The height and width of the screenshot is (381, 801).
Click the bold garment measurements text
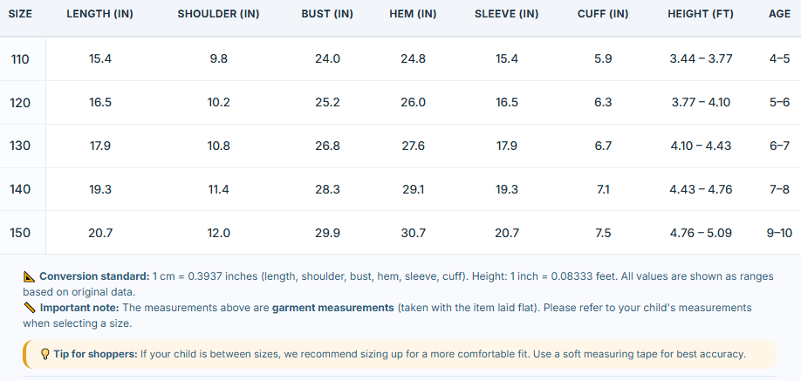point(333,309)
